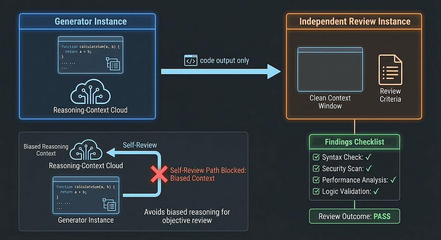The image size is (441, 240).
Task: Click the Findings Checklist header
Action: point(355,142)
